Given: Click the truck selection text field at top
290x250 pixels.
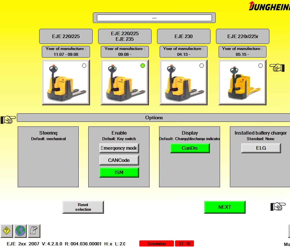Looking at the screenshot, I should click(154, 17).
